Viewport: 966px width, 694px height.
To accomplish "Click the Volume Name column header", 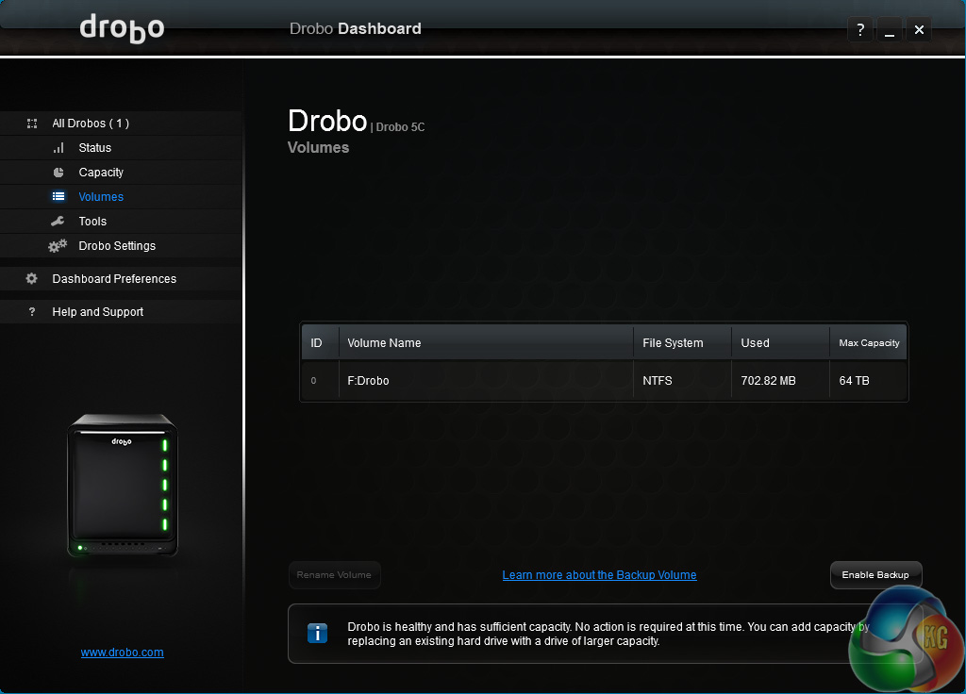I will click(486, 343).
